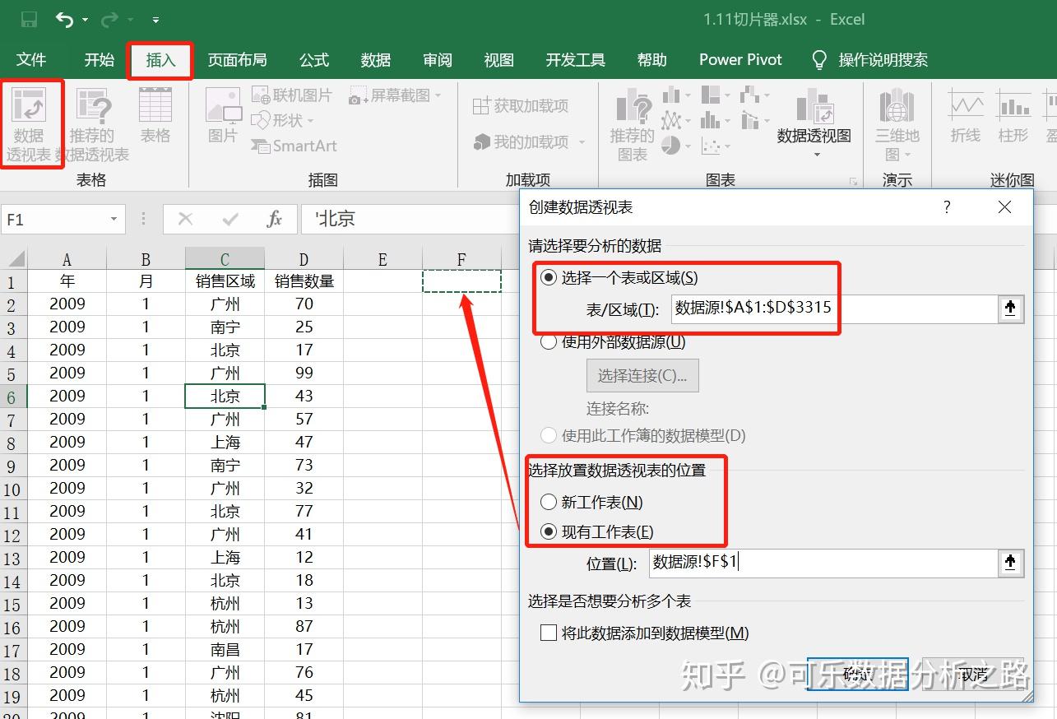Click the 图片 insert icon

tap(223, 115)
